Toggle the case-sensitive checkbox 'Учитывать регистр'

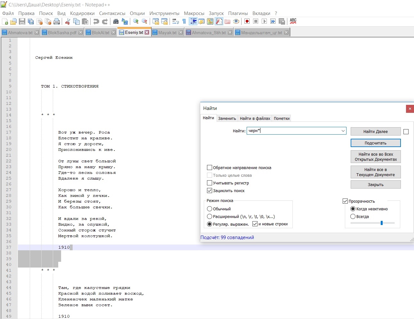(210, 183)
